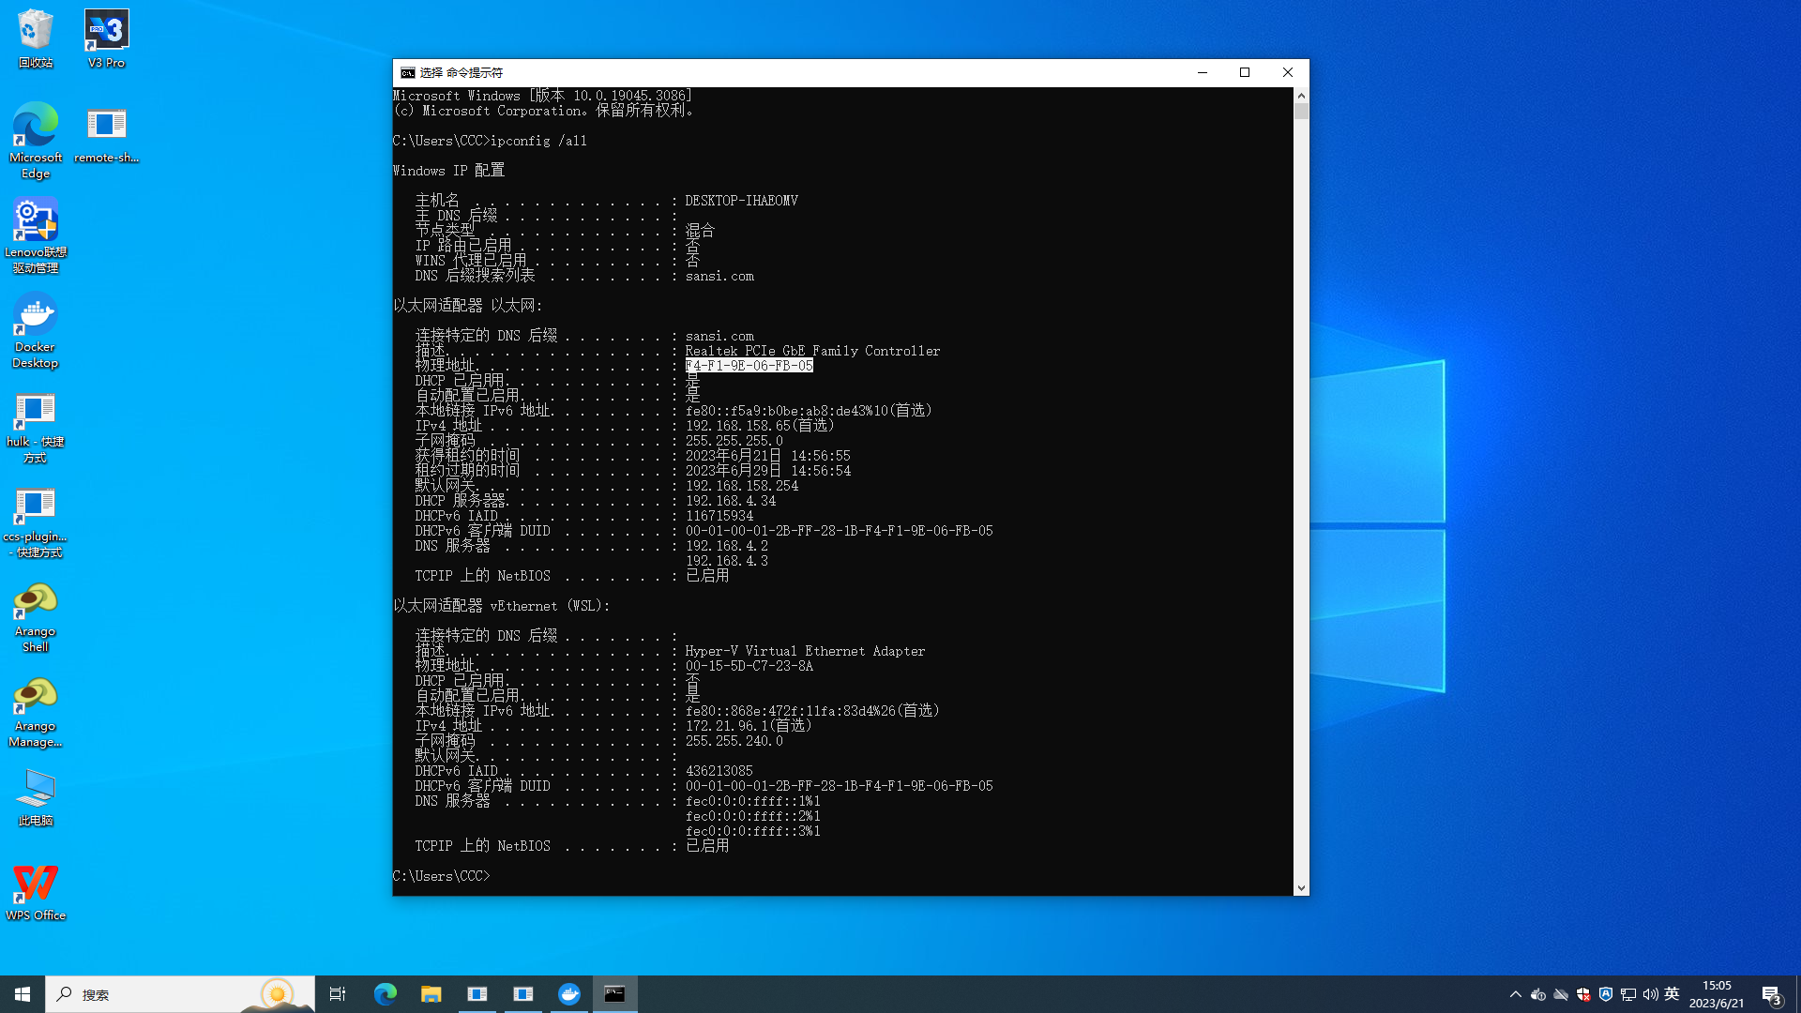Click the hostname DESKTOP-IHAEOMV text
Screen dimensions: 1801x1013
point(742,201)
